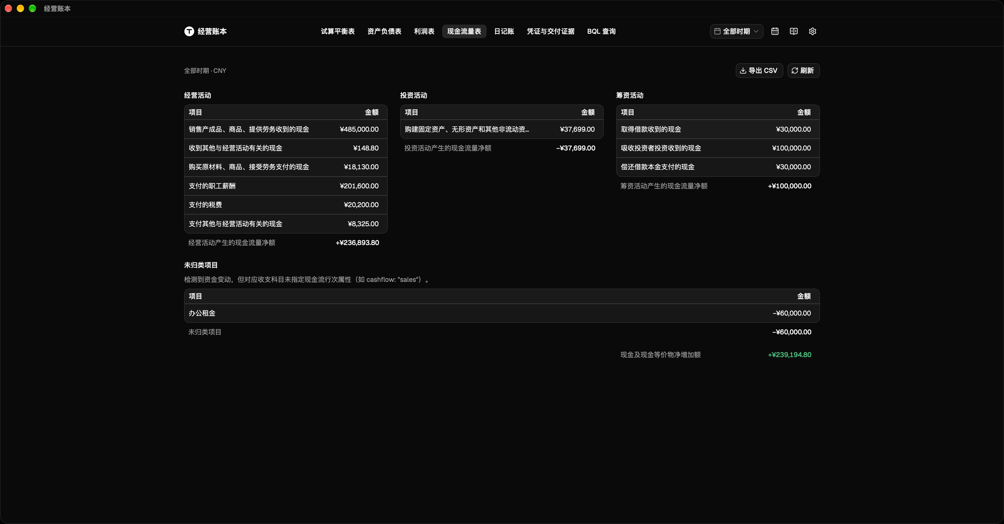Screen dimensions: 1004x524
Task: Click the ¥201,600.00 amount cell
Action: click(359, 186)
